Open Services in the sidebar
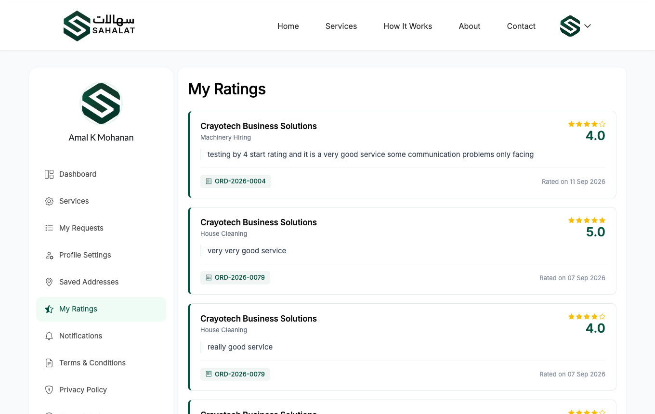 pyautogui.click(x=101, y=201)
